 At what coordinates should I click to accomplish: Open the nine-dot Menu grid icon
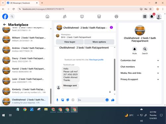(145, 17)
